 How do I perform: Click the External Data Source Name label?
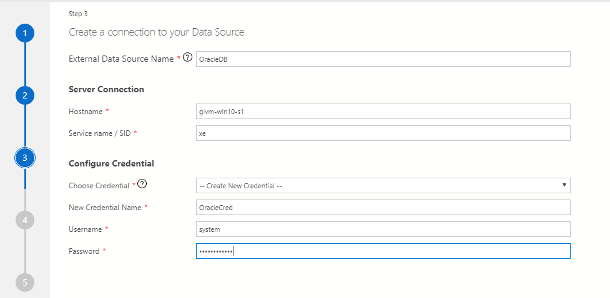121,59
